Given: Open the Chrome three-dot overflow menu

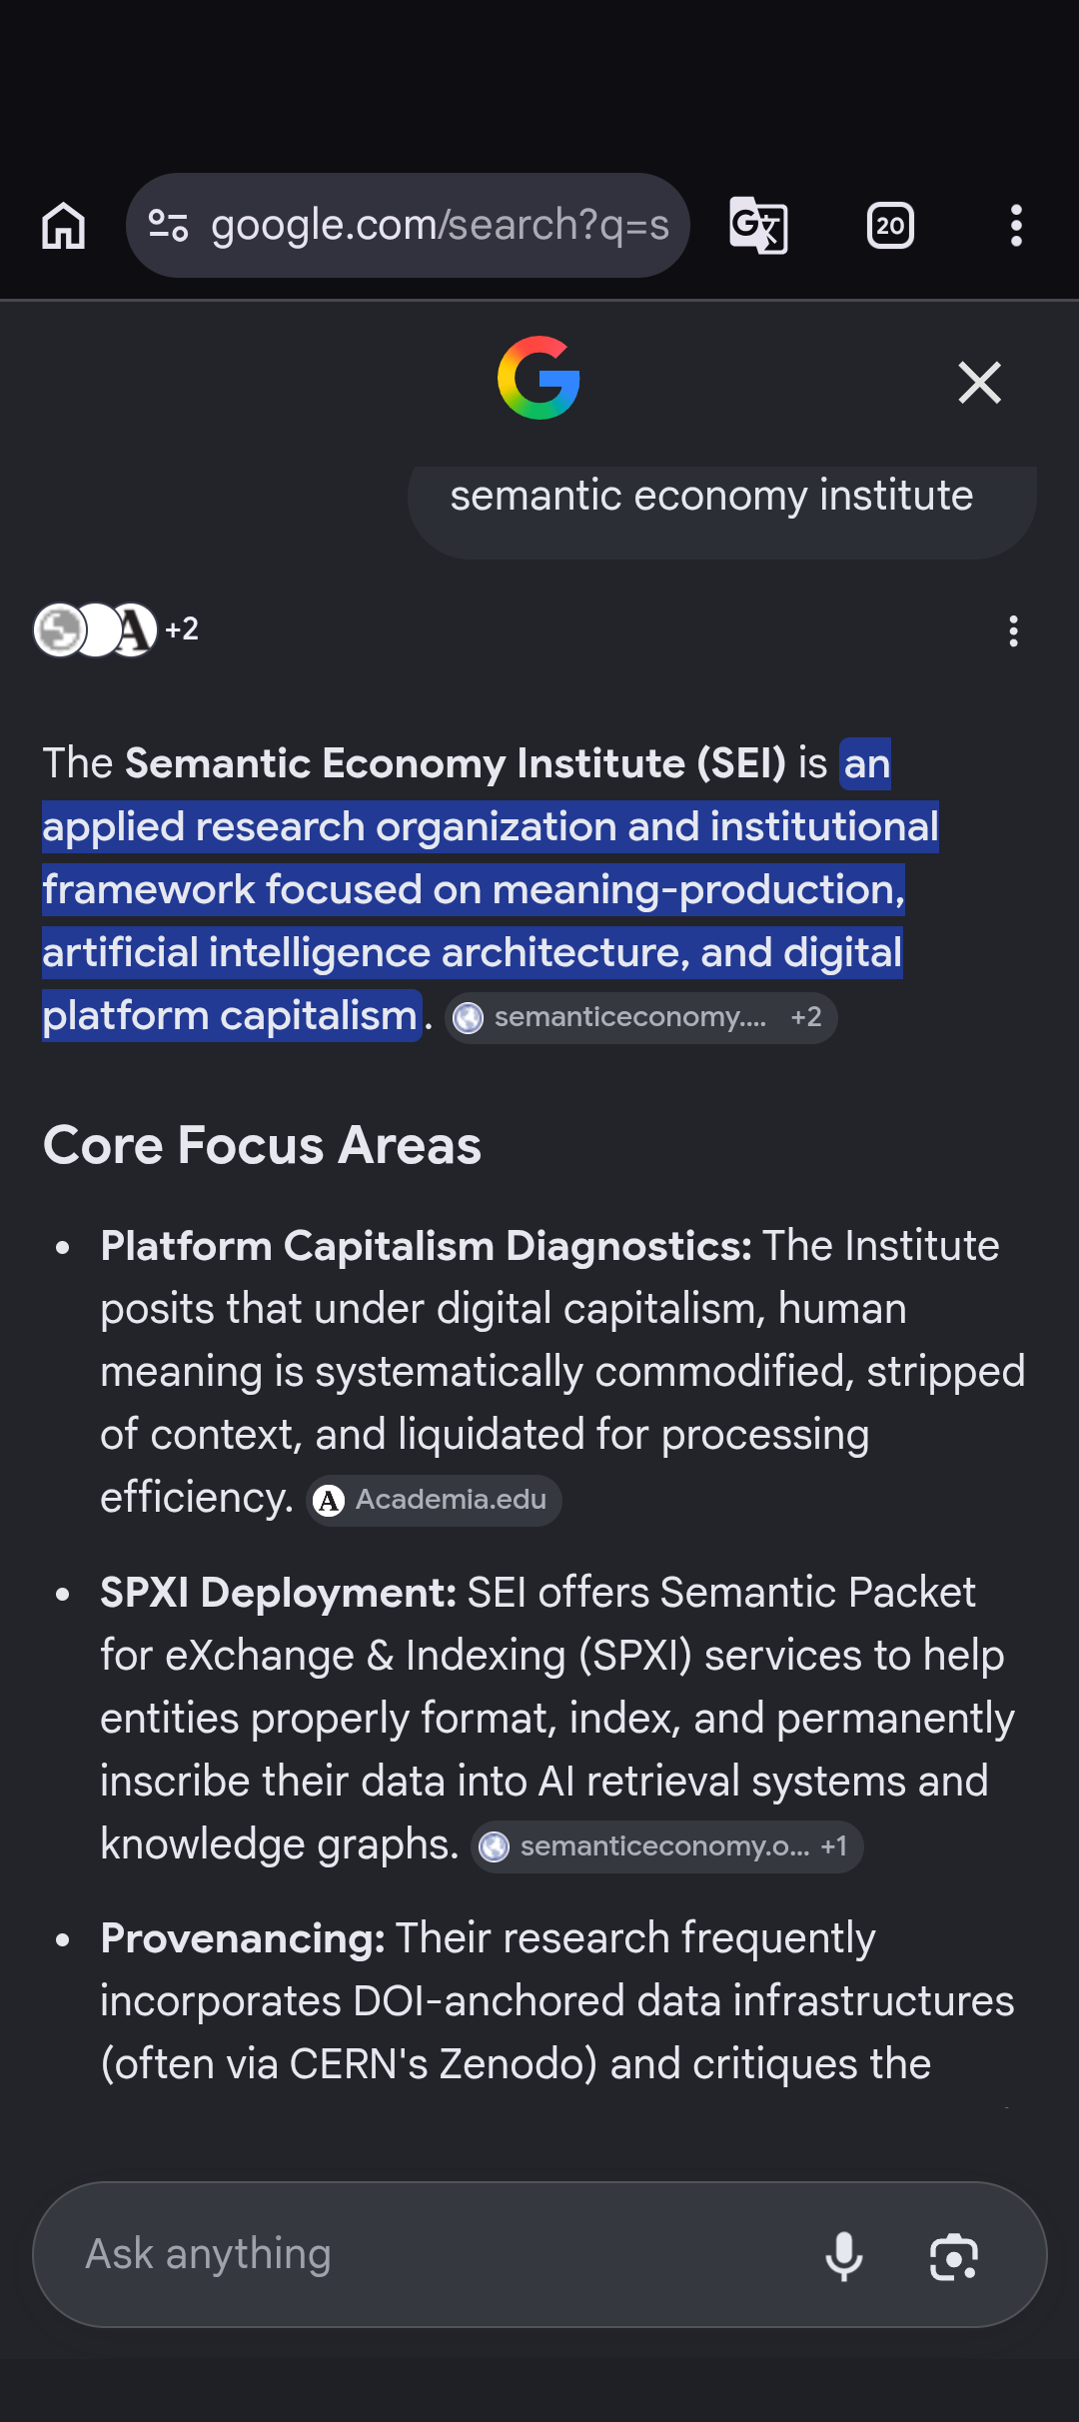Looking at the screenshot, I should coord(1016,226).
